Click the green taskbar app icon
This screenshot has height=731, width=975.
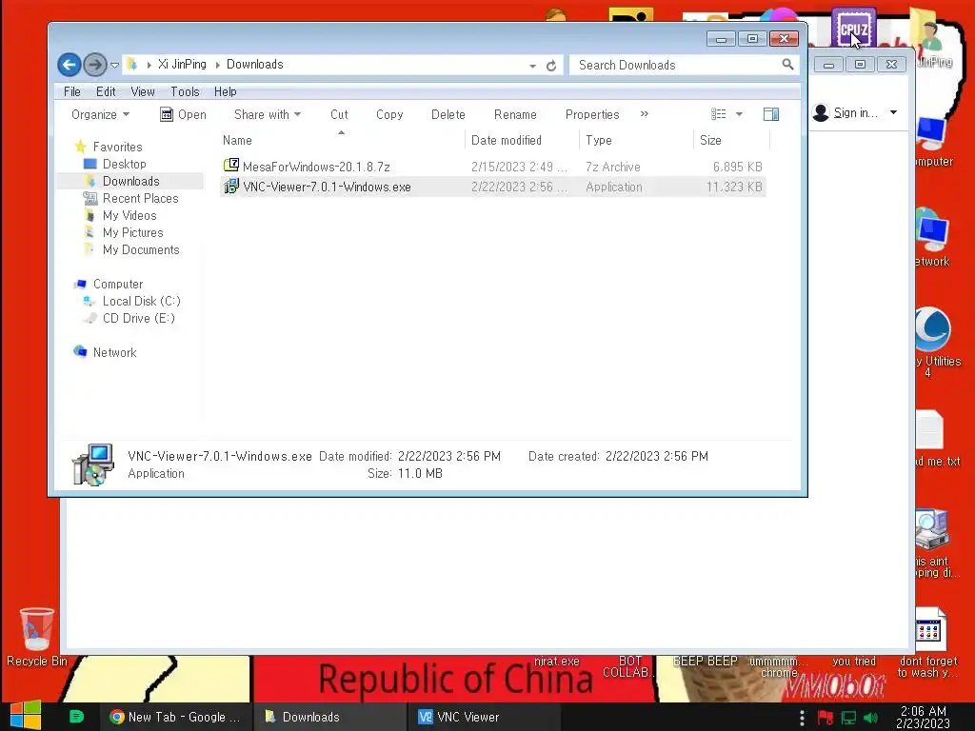click(x=76, y=717)
